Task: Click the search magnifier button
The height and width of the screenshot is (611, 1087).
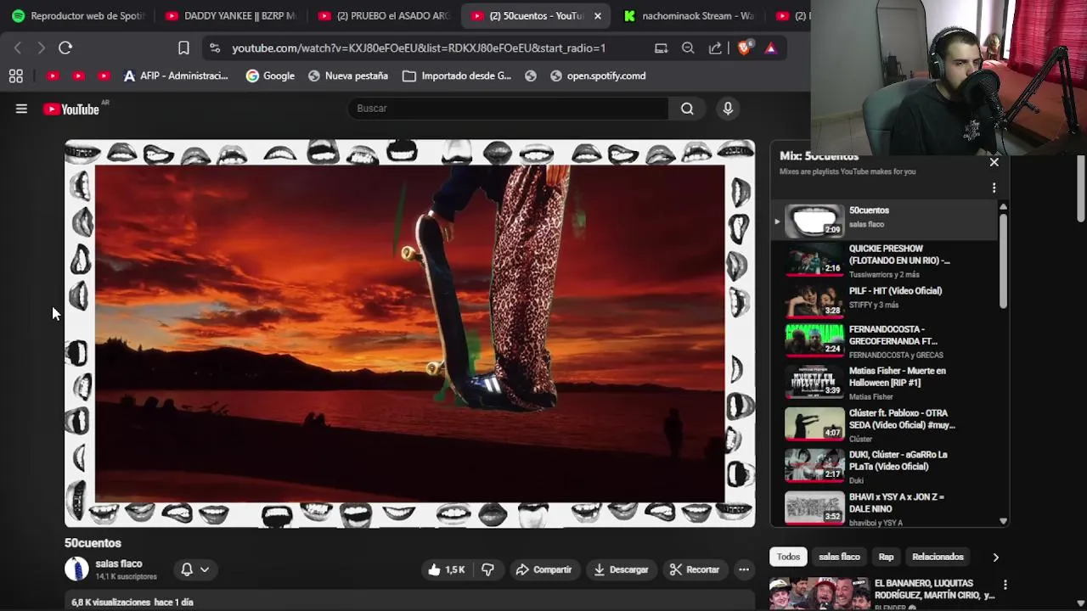Action: point(687,109)
